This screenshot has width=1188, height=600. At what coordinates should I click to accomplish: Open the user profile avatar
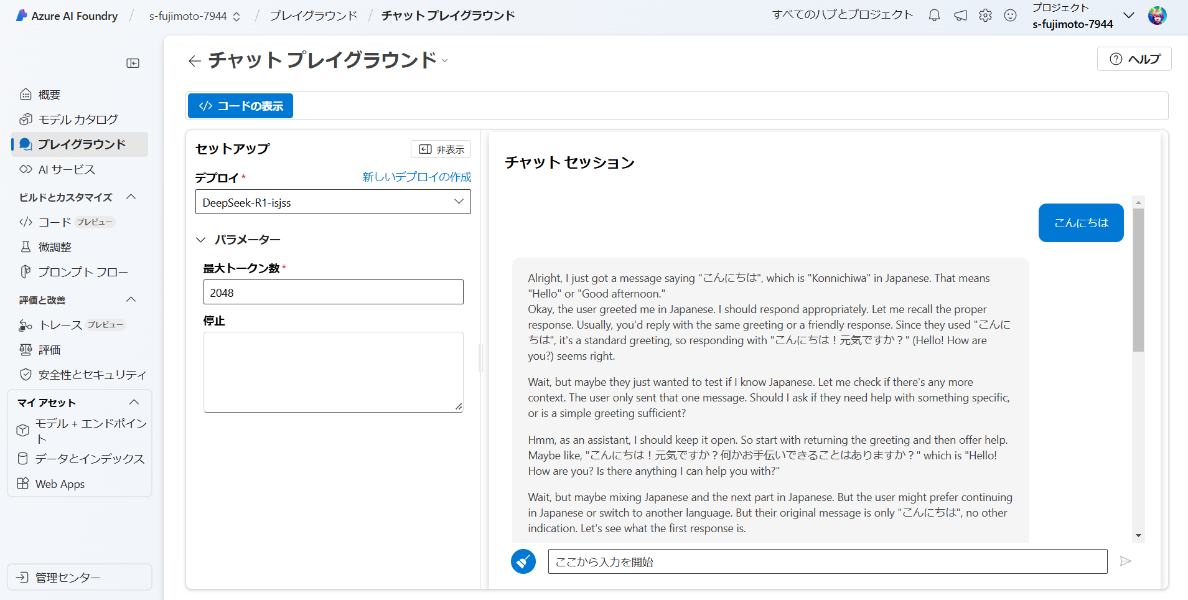coord(1157,16)
